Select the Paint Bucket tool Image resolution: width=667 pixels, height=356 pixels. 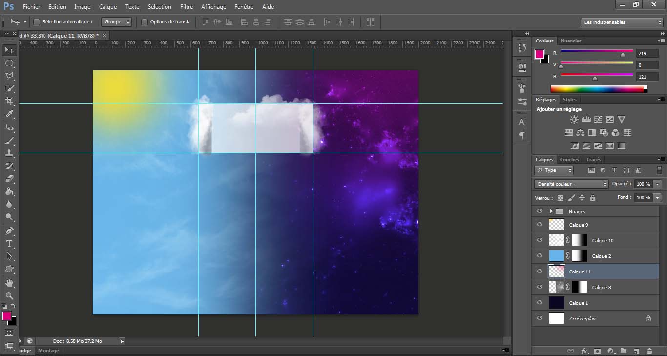coord(9,191)
